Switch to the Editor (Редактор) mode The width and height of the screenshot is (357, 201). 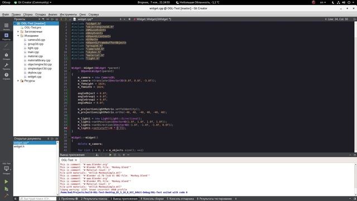point(6,36)
